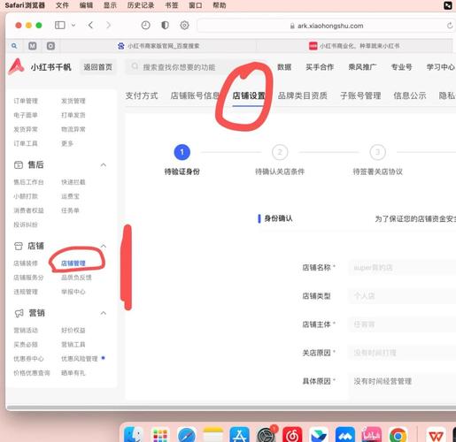
Task: Collapse the 店铺 sidebar section
Action: pos(104,246)
